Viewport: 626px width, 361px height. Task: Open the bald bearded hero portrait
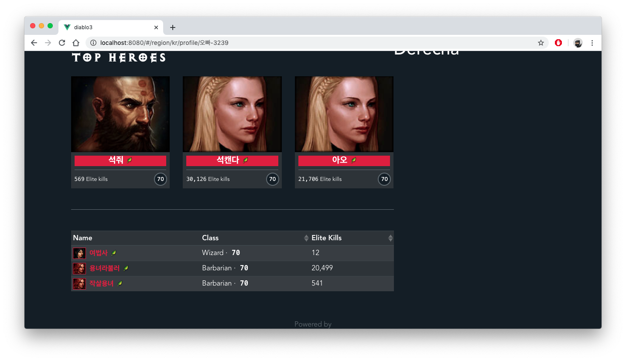[x=120, y=114]
